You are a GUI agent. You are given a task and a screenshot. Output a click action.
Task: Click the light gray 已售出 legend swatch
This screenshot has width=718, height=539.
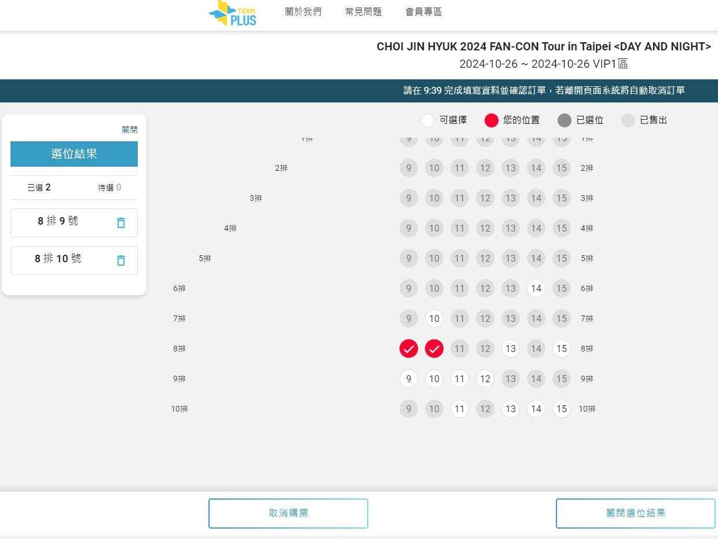pos(628,120)
